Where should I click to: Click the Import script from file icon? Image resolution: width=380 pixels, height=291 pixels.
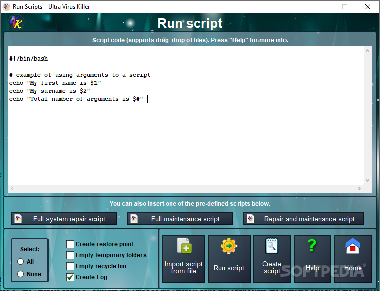tap(184, 245)
